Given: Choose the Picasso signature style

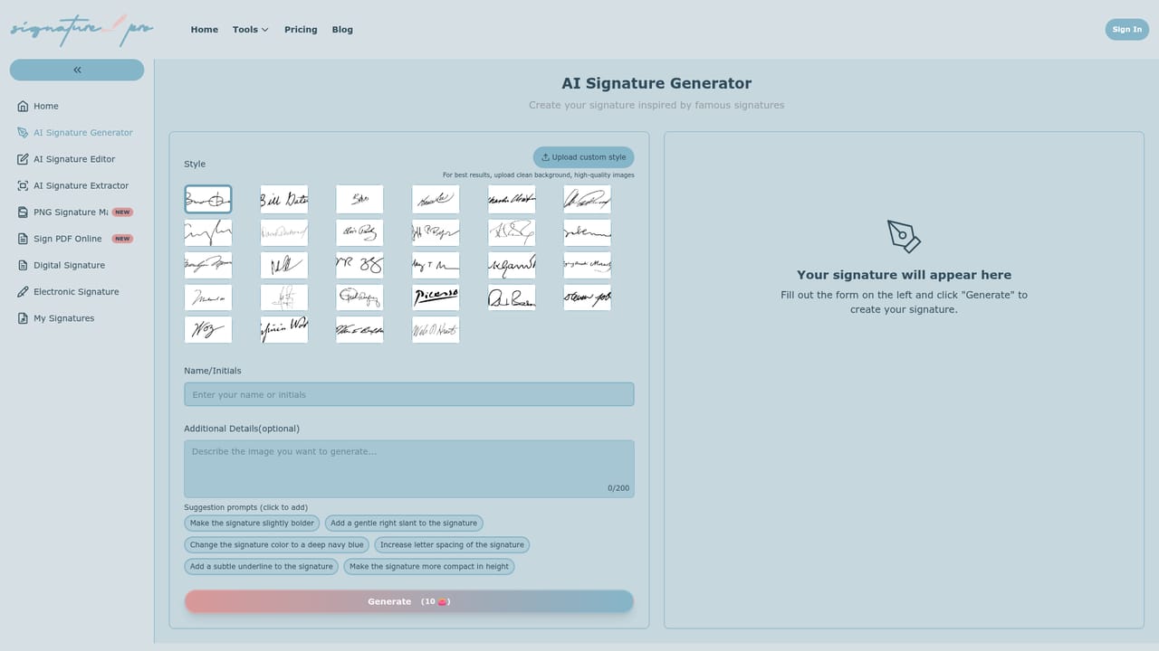Looking at the screenshot, I should (436, 297).
